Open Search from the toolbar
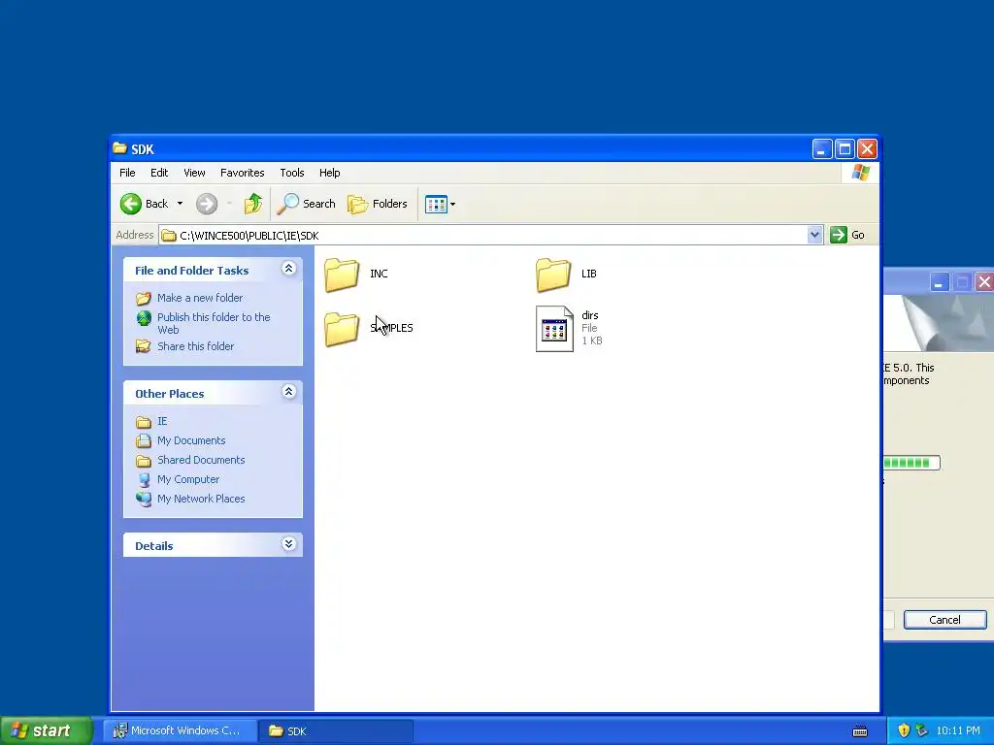The width and height of the screenshot is (994, 745). click(306, 204)
